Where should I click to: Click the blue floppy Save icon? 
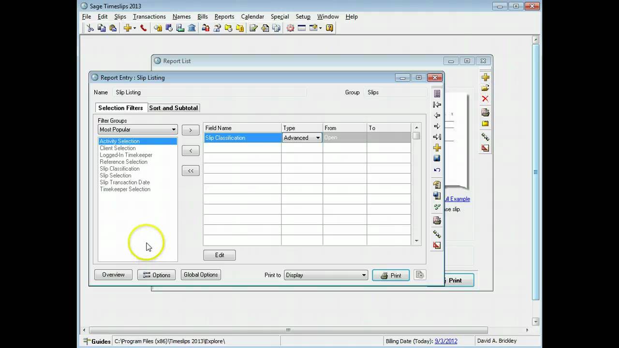pyautogui.click(x=437, y=159)
